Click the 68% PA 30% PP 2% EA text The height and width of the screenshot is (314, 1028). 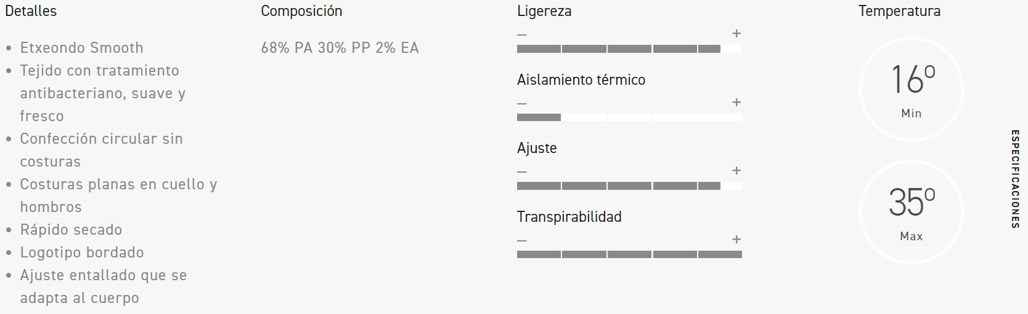(340, 48)
